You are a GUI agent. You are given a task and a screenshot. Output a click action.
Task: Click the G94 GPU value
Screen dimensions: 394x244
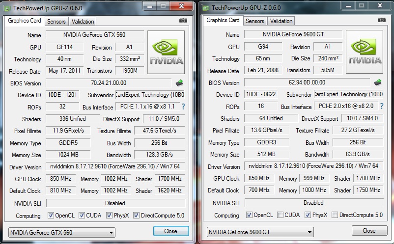(263, 47)
